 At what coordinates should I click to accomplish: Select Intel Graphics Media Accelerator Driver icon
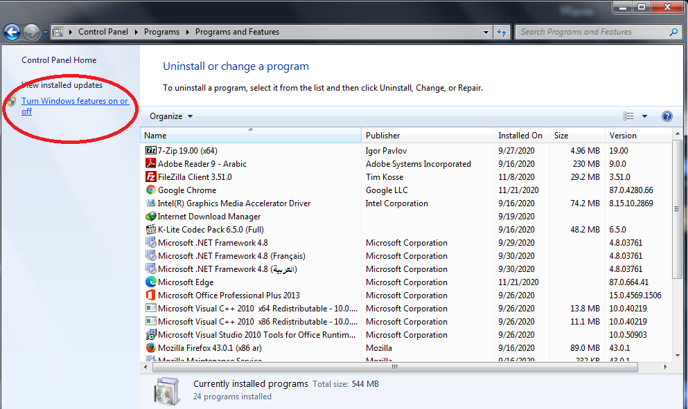pos(150,203)
